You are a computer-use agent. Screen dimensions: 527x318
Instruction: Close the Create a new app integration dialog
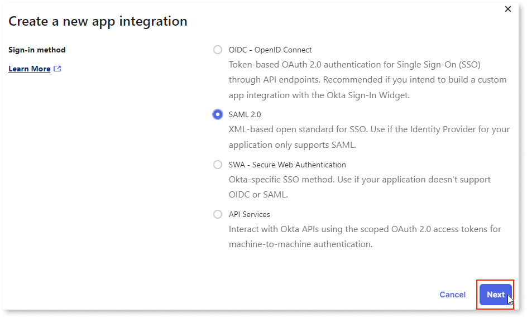(x=508, y=9)
